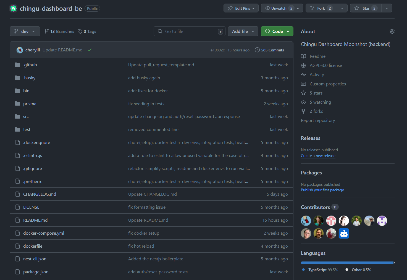Open the docker-compose.yml file
This screenshot has width=407, height=280.
(x=44, y=233)
